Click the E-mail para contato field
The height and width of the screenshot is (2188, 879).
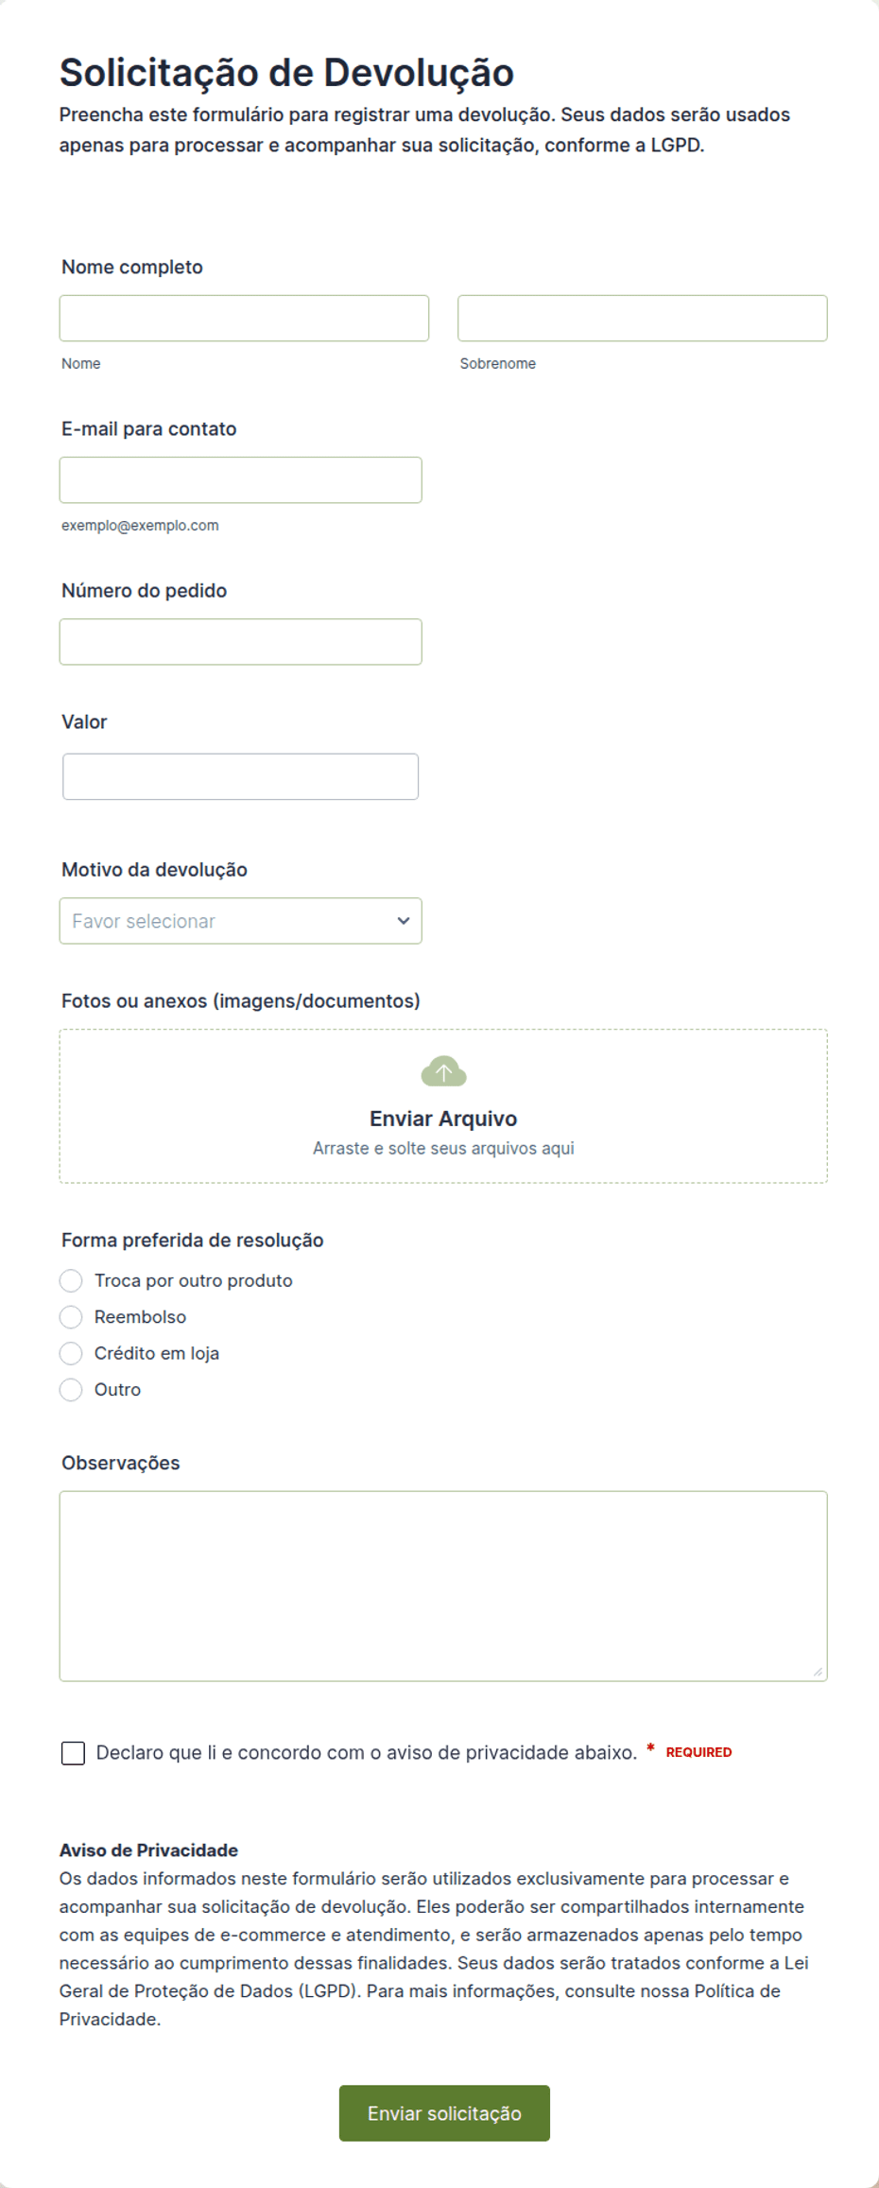coord(240,480)
